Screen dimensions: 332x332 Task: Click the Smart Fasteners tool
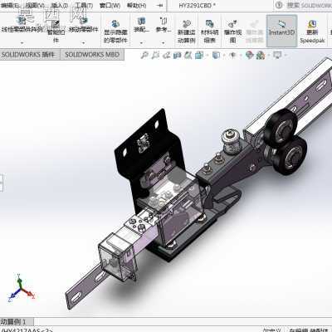(x=56, y=32)
